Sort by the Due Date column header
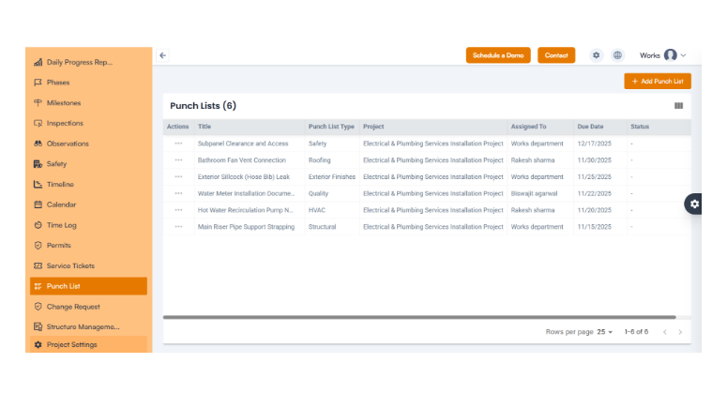Screen dimensions: 727x409 tap(590, 127)
